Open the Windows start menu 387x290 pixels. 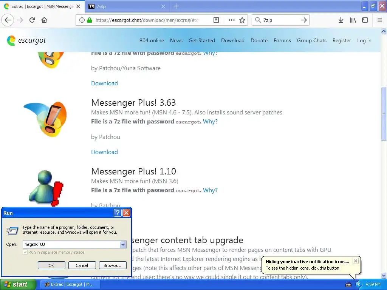(17, 285)
